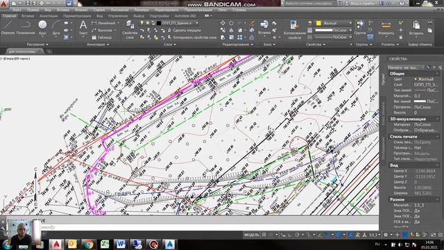Select the Полилиния polyline tool
Image resolution: width=444 pixels, height=250 pixels.
[x=26, y=28]
